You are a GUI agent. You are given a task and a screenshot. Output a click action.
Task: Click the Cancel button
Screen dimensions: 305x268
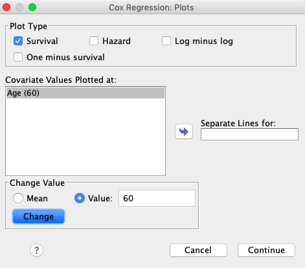(x=198, y=251)
